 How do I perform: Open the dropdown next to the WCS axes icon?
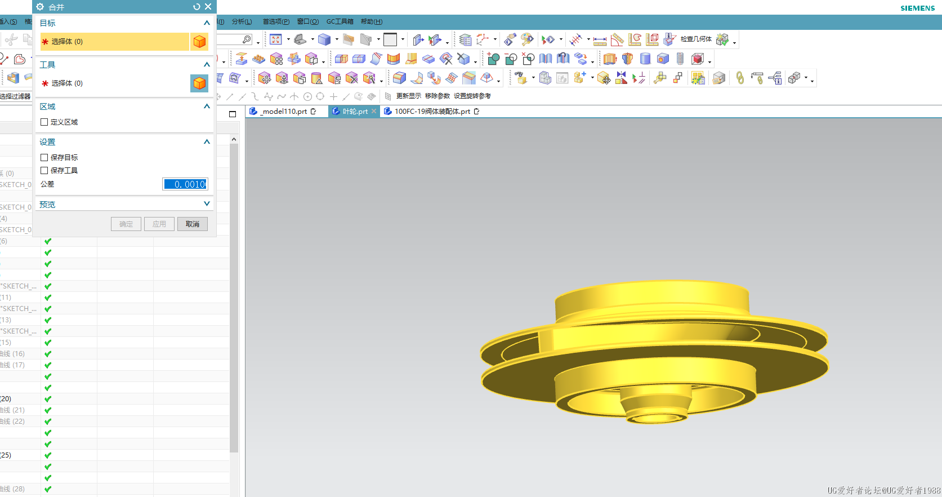(x=495, y=39)
